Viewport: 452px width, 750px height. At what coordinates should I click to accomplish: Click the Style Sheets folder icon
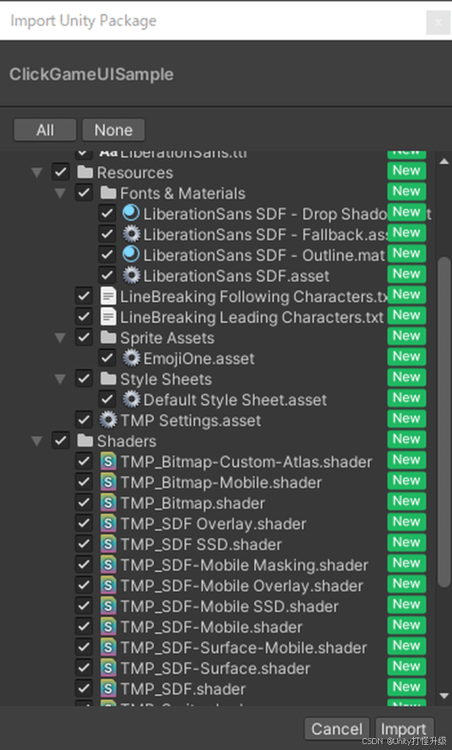pos(108,379)
